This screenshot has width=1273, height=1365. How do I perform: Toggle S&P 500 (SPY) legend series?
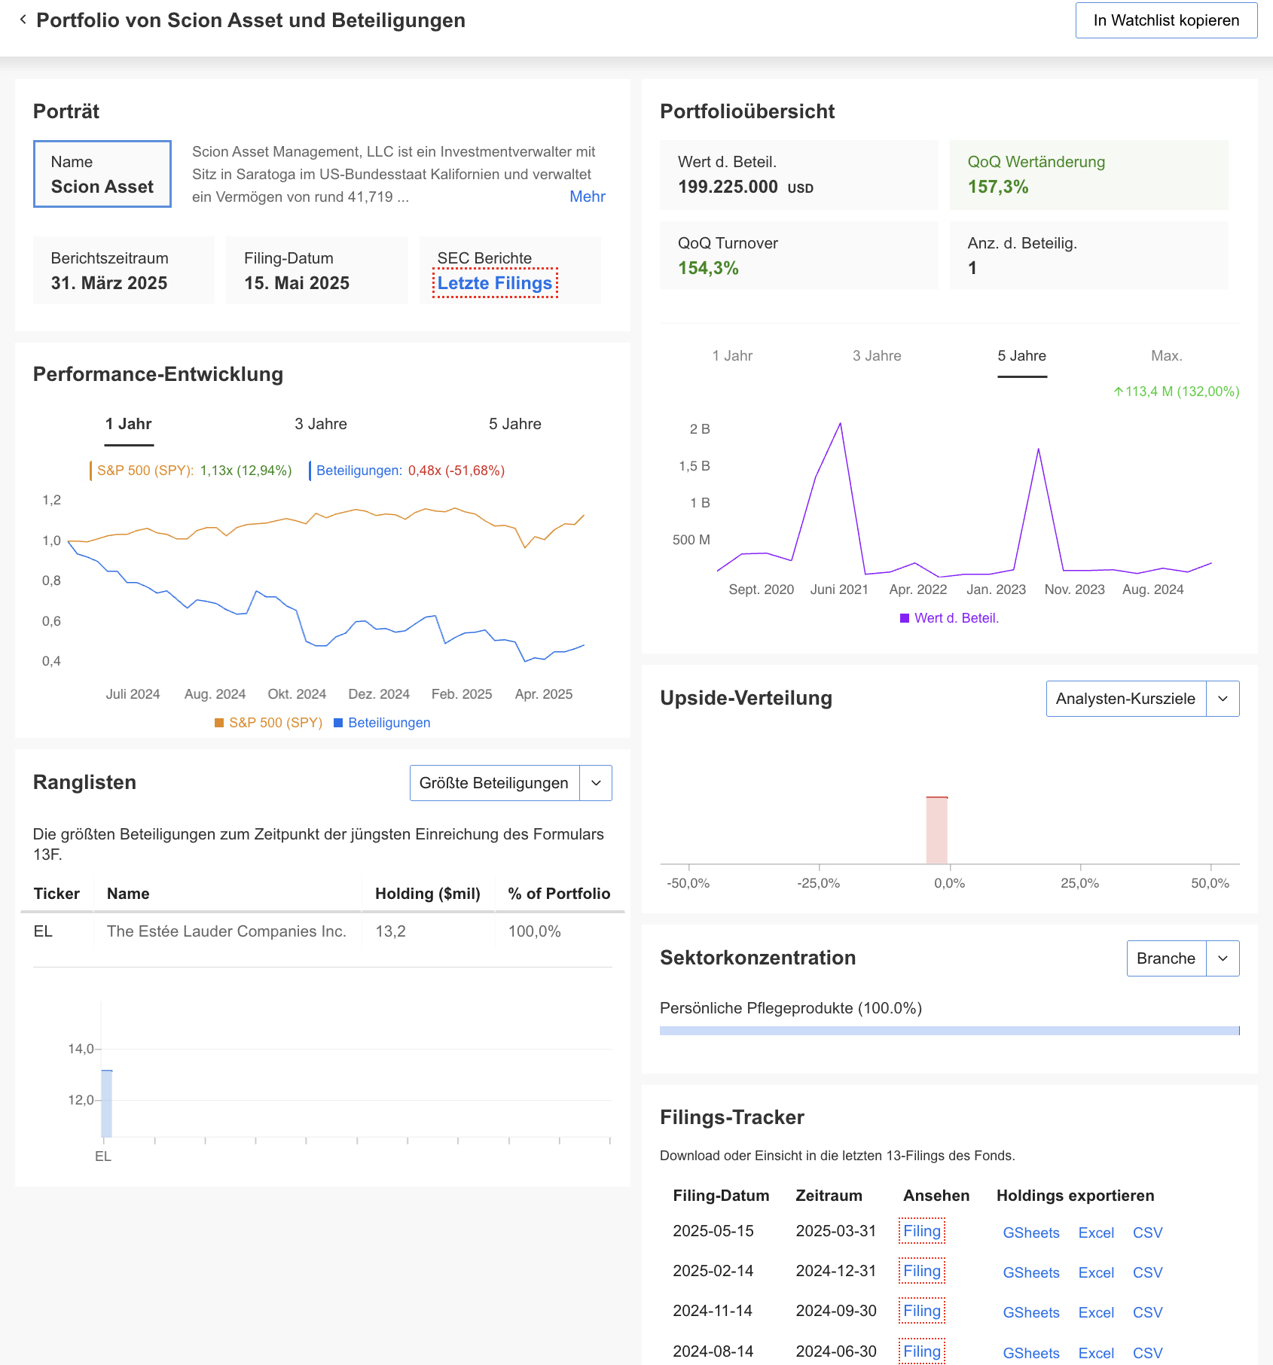268,723
